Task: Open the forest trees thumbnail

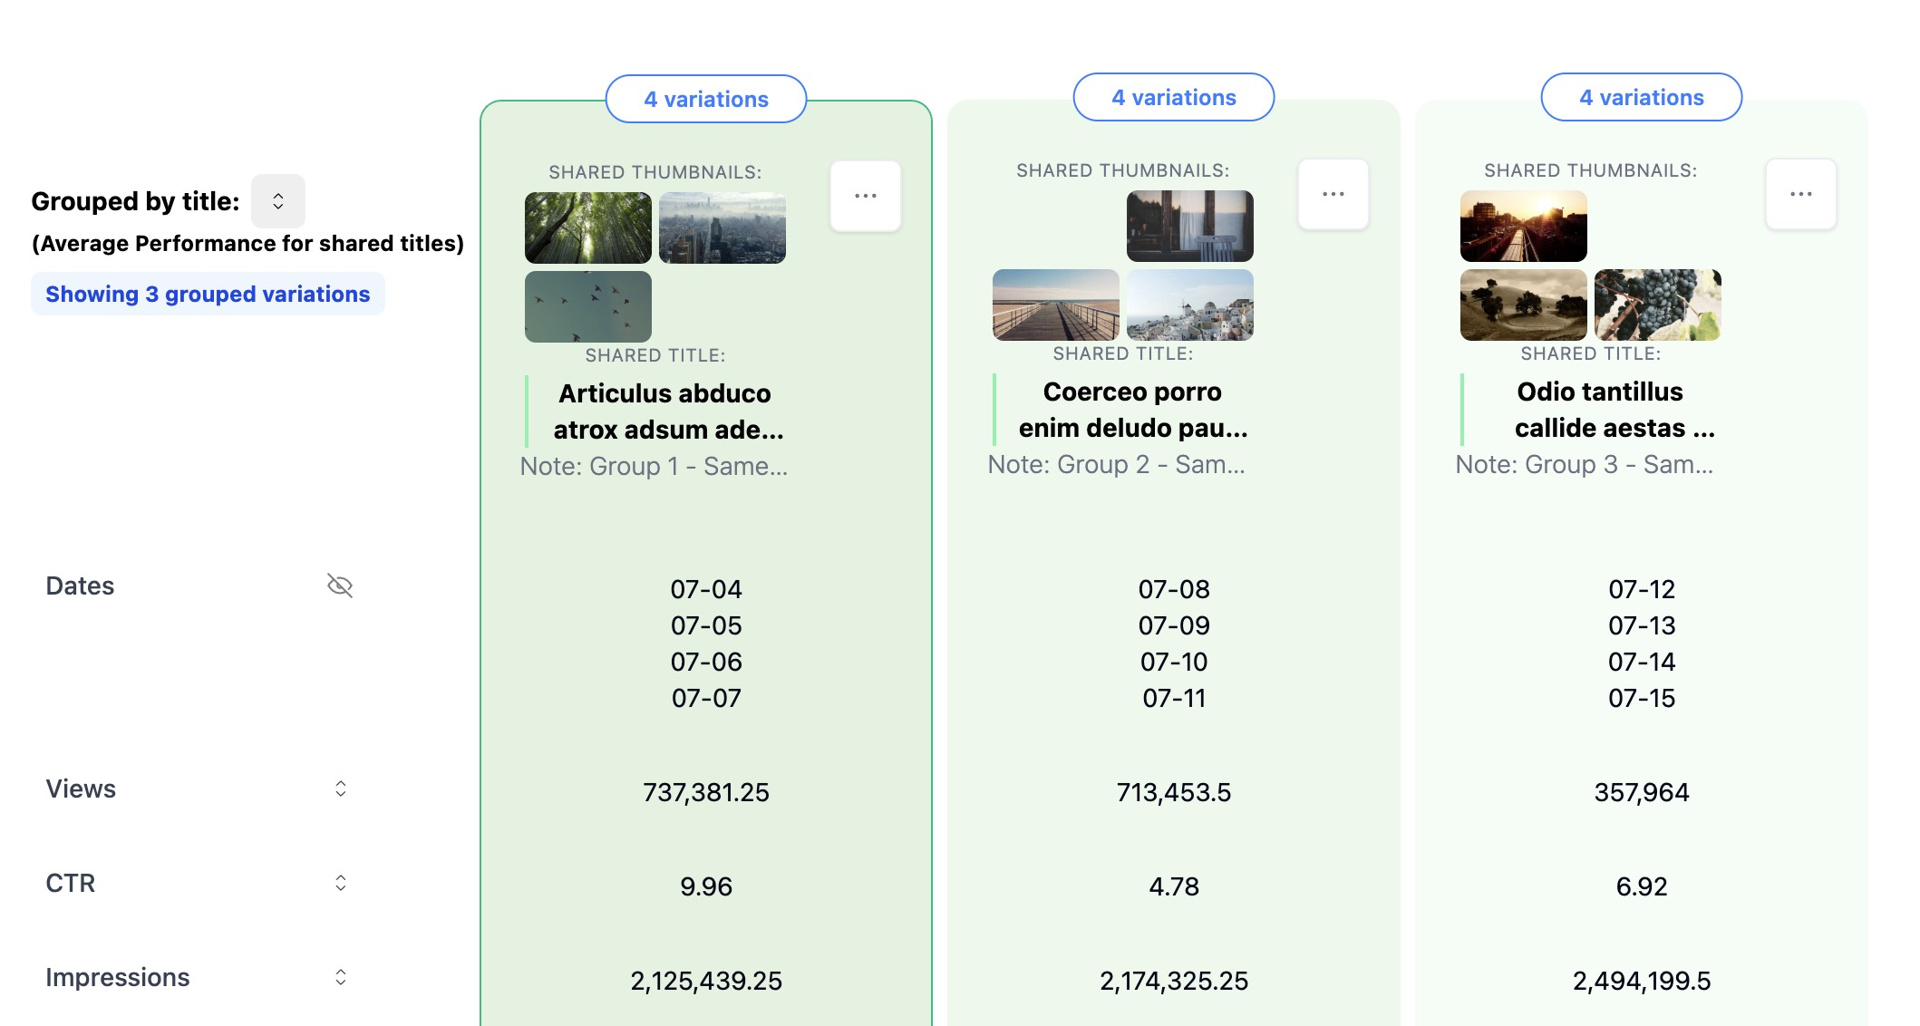Action: (588, 227)
